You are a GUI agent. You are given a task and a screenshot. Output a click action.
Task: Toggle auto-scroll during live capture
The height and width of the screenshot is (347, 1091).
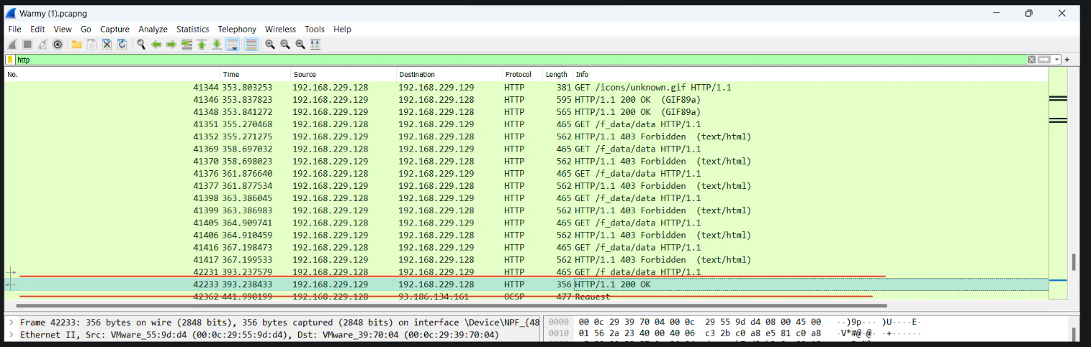(x=233, y=45)
